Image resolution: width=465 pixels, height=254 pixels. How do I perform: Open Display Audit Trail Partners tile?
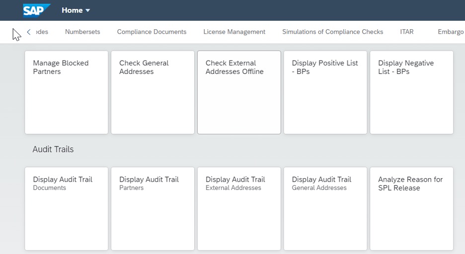tap(153, 209)
